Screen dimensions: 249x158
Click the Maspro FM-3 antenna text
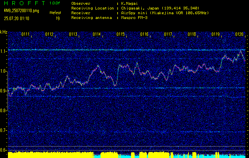click(134, 18)
